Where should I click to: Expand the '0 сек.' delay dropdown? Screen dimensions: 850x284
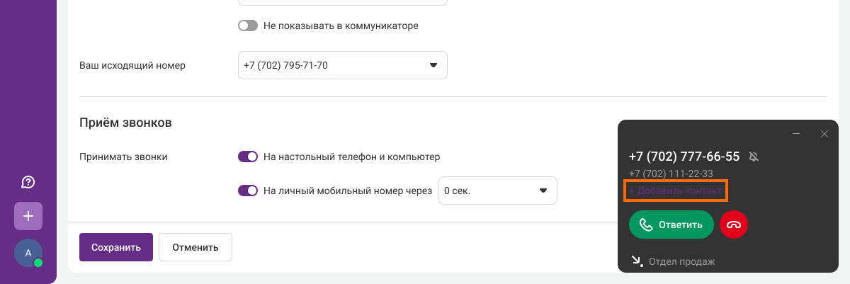coord(497,191)
